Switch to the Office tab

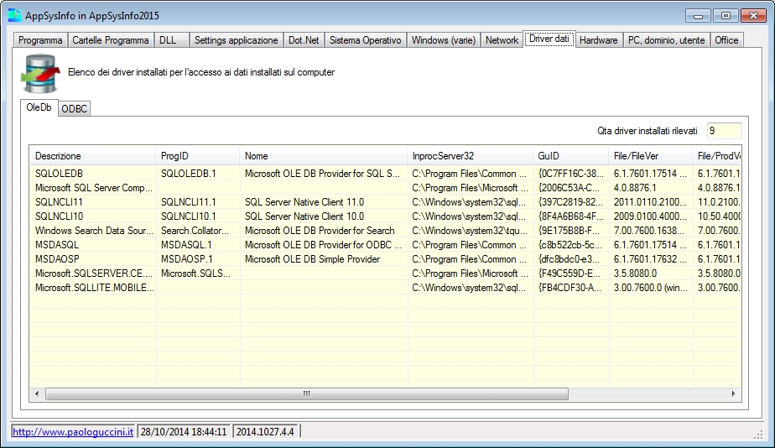[x=726, y=40]
